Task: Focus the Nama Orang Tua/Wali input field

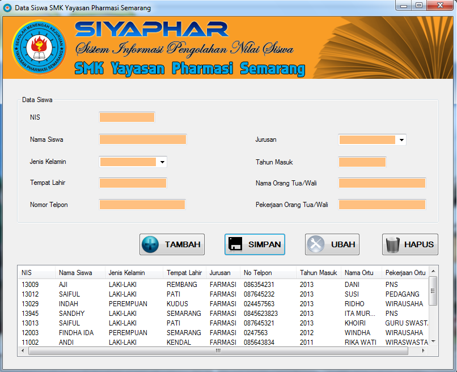Action: [x=382, y=183]
